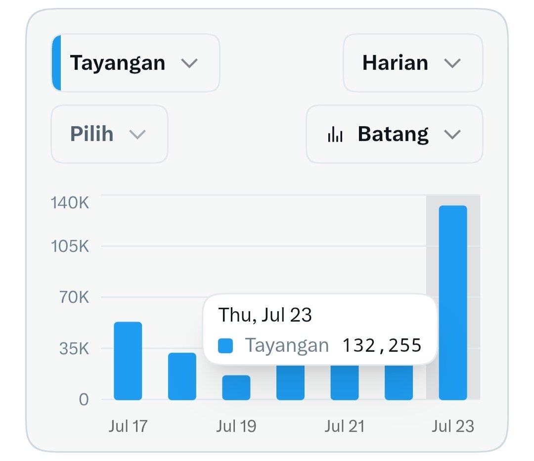Screen dimensions: 534x461
Task: Click the chevron arrow next to Pilih
Action: (137, 135)
